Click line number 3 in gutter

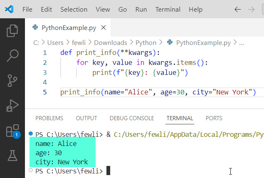pos(44,72)
